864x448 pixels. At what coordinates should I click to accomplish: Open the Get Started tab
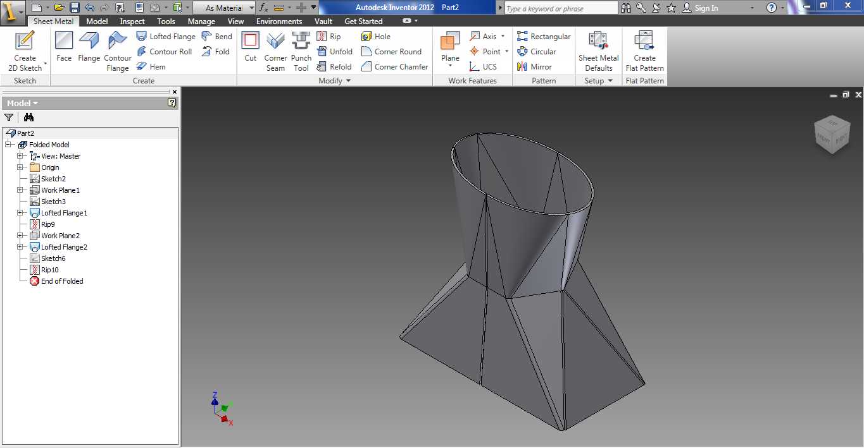click(x=363, y=21)
